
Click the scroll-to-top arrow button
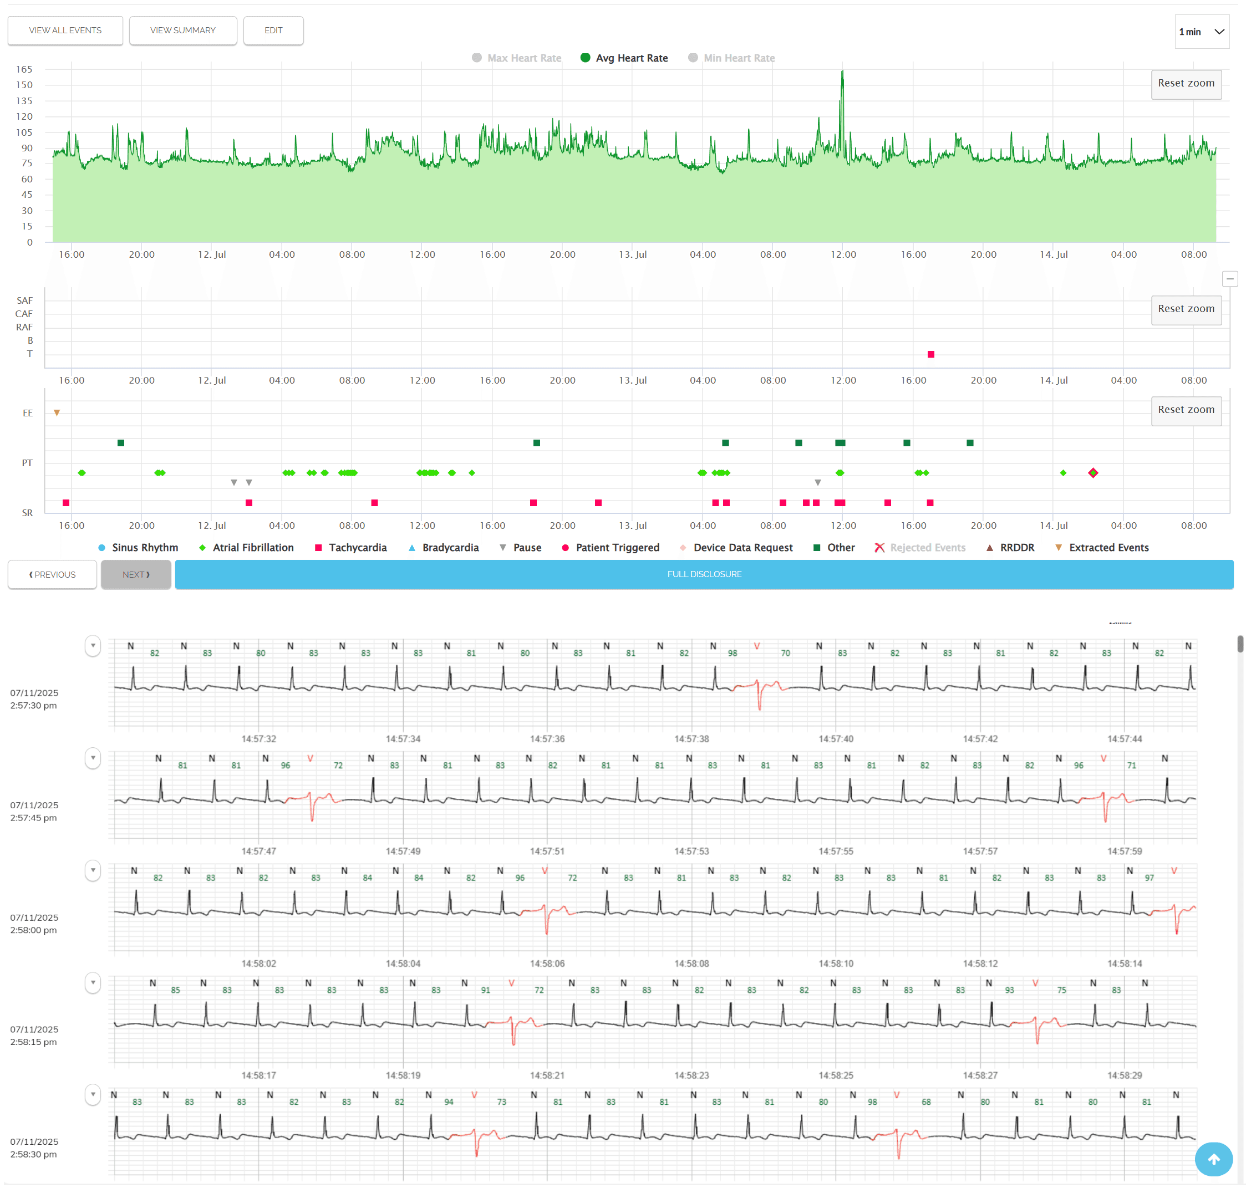tap(1213, 1159)
